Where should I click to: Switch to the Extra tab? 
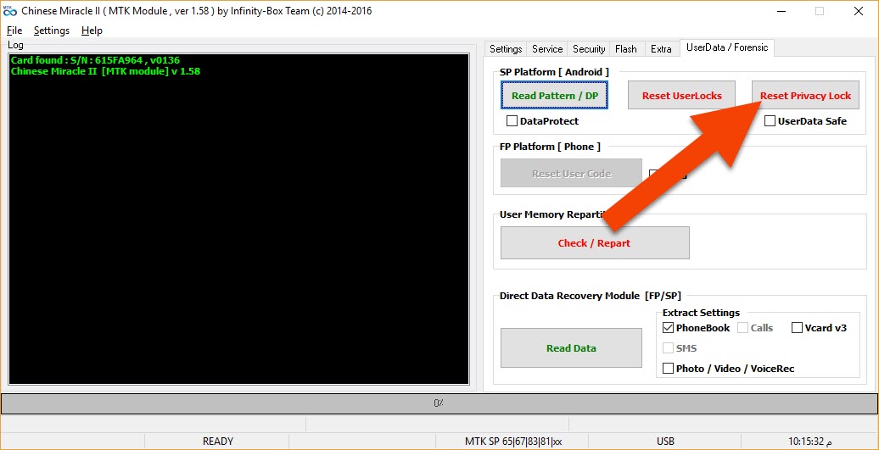click(661, 49)
